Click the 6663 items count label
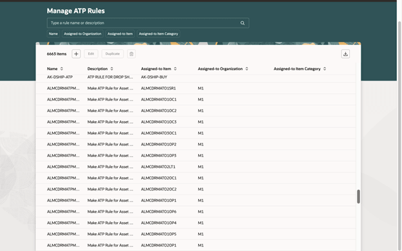This screenshot has width=402, height=251. pyautogui.click(x=57, y=54)
